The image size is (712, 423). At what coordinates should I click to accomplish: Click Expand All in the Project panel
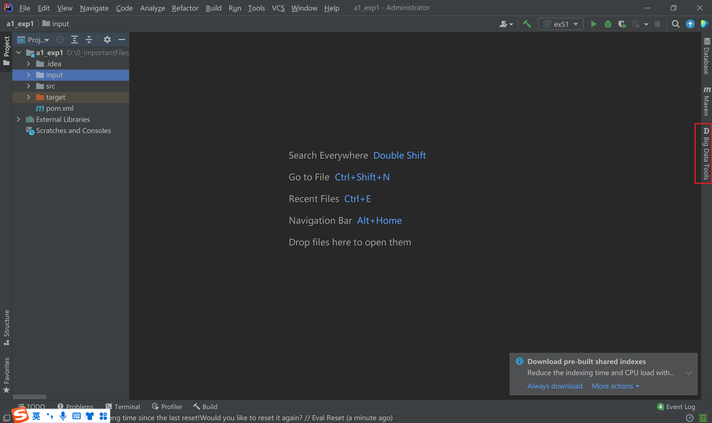coord(74,40)
